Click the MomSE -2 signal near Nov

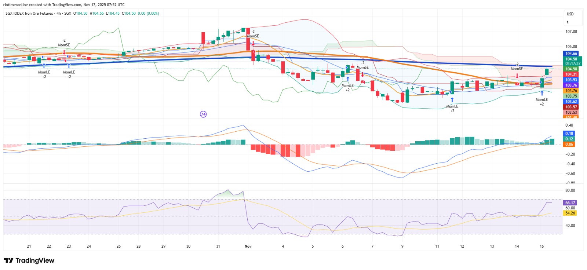click(x=253, y=34)
